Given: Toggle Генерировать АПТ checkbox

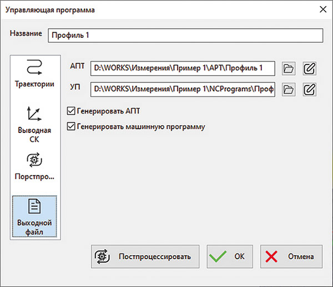Looking at the screenshot, I should (71, 111).
